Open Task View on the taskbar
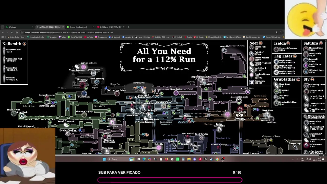 (138, 159)
